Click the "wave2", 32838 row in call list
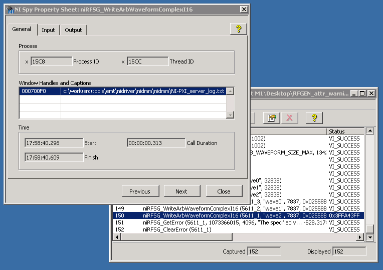This screenshot has height=270, width=383. [x=307, y=194]
